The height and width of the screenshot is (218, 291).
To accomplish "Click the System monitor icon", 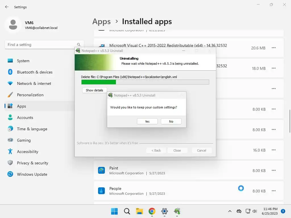I will [x=10, y=61].
